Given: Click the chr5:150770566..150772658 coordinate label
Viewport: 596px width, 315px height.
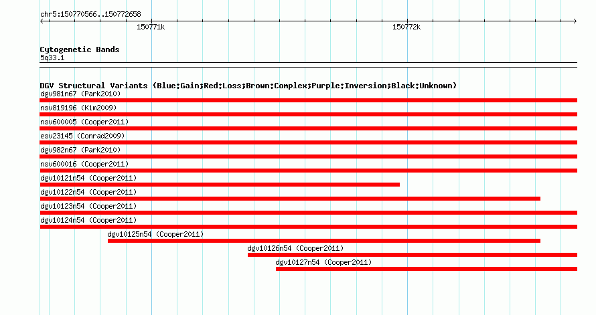Looking at the screenshot, I should coord(90,14).
